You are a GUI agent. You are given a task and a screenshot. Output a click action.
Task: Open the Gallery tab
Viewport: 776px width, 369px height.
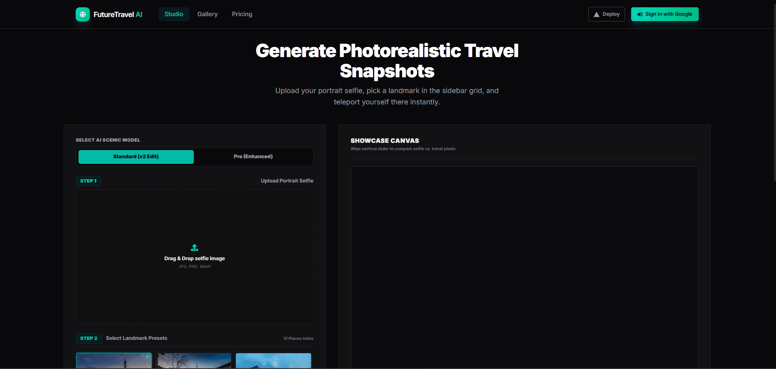click(208, 14)
